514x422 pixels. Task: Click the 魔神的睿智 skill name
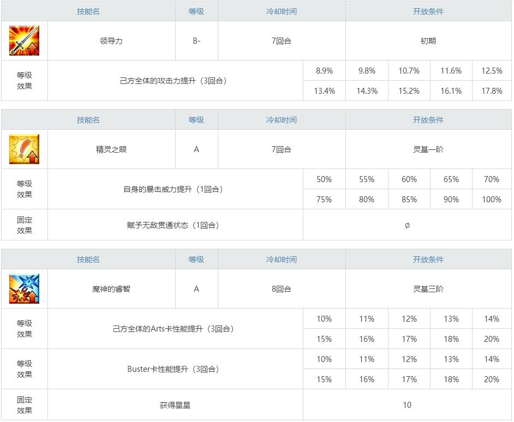tap(111, 289)
